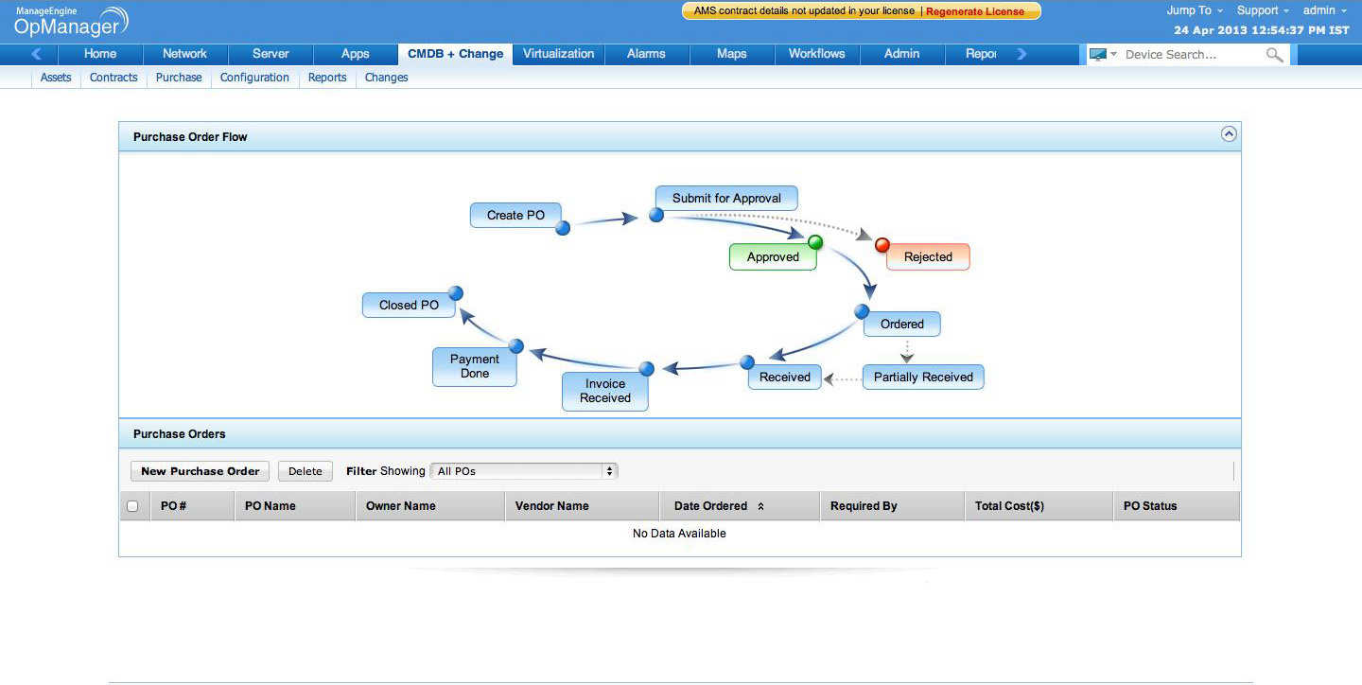Open the Changes submenu item
1362x685 pixels.
pyautogui.click(x=386, y=78)
